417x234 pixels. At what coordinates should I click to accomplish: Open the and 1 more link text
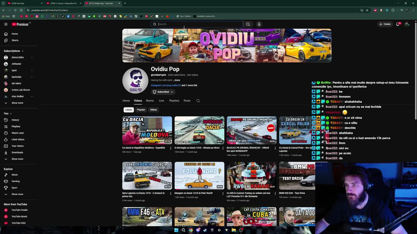point(189,85)
